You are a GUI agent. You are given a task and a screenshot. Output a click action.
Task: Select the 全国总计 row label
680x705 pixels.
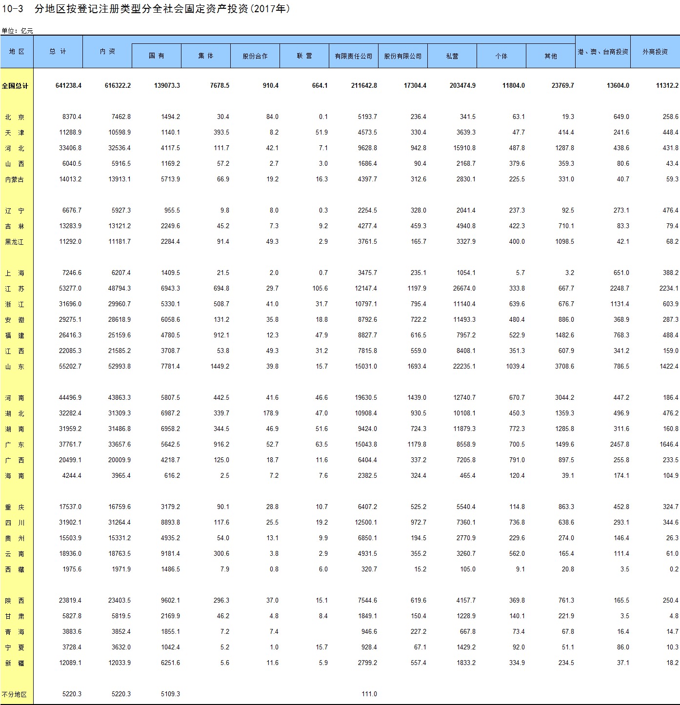(x=15, y=86)
